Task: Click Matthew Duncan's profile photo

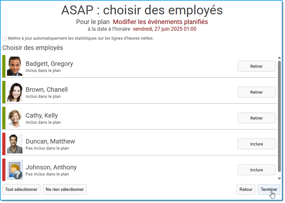Action: click(x=14, y=144)
